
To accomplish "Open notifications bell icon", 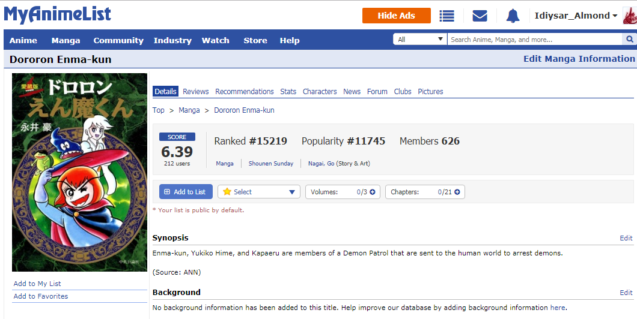I will (x=513, y=16).
